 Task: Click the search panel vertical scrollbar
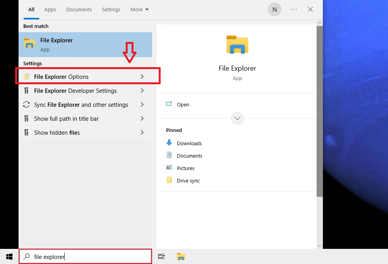click(319, 116)
